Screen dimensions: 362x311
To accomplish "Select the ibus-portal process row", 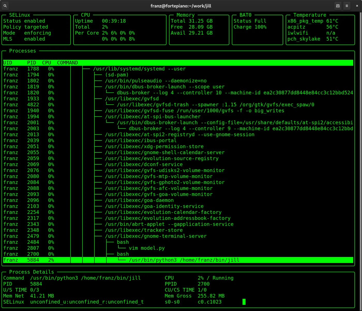I will click(178, 141).
